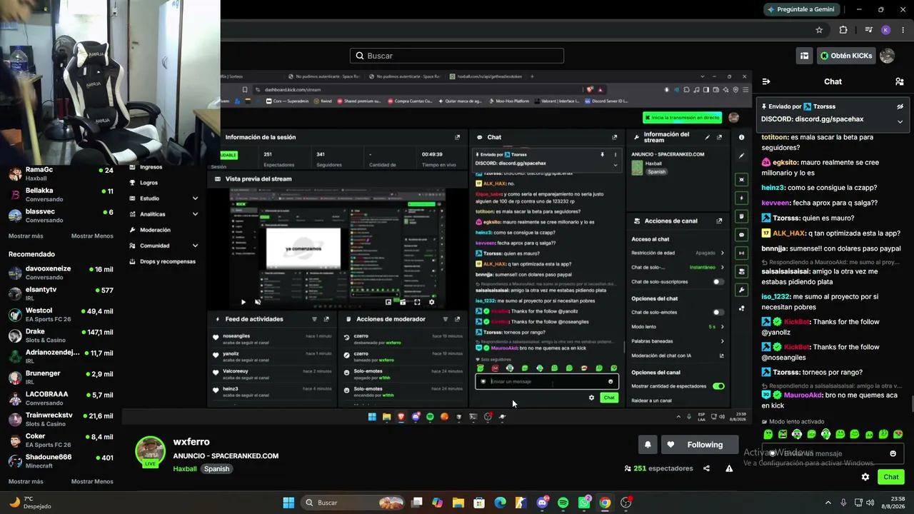The width and height of the screenshot is (914, 514).
Task: Open the Kick drops inventory icon
Action: 805,56
